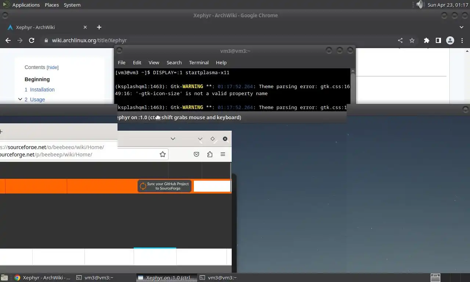The height and width of the screenshot is (282, 470).
Task: Go to 1 Installation section
Action: click(x=40, y=90)
